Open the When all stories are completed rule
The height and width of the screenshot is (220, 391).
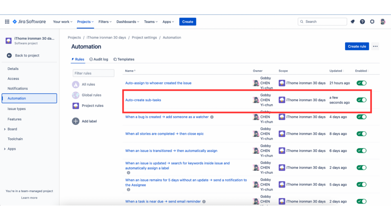coord(164,134)
